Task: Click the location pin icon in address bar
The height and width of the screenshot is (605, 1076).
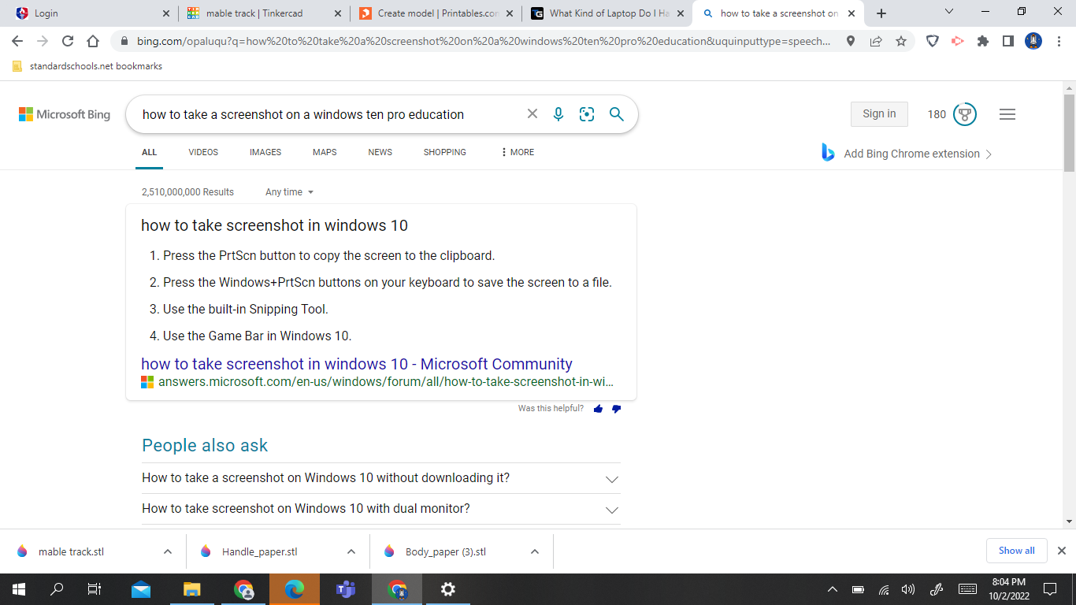Action: pyautogui.click(x=851, y=41)
